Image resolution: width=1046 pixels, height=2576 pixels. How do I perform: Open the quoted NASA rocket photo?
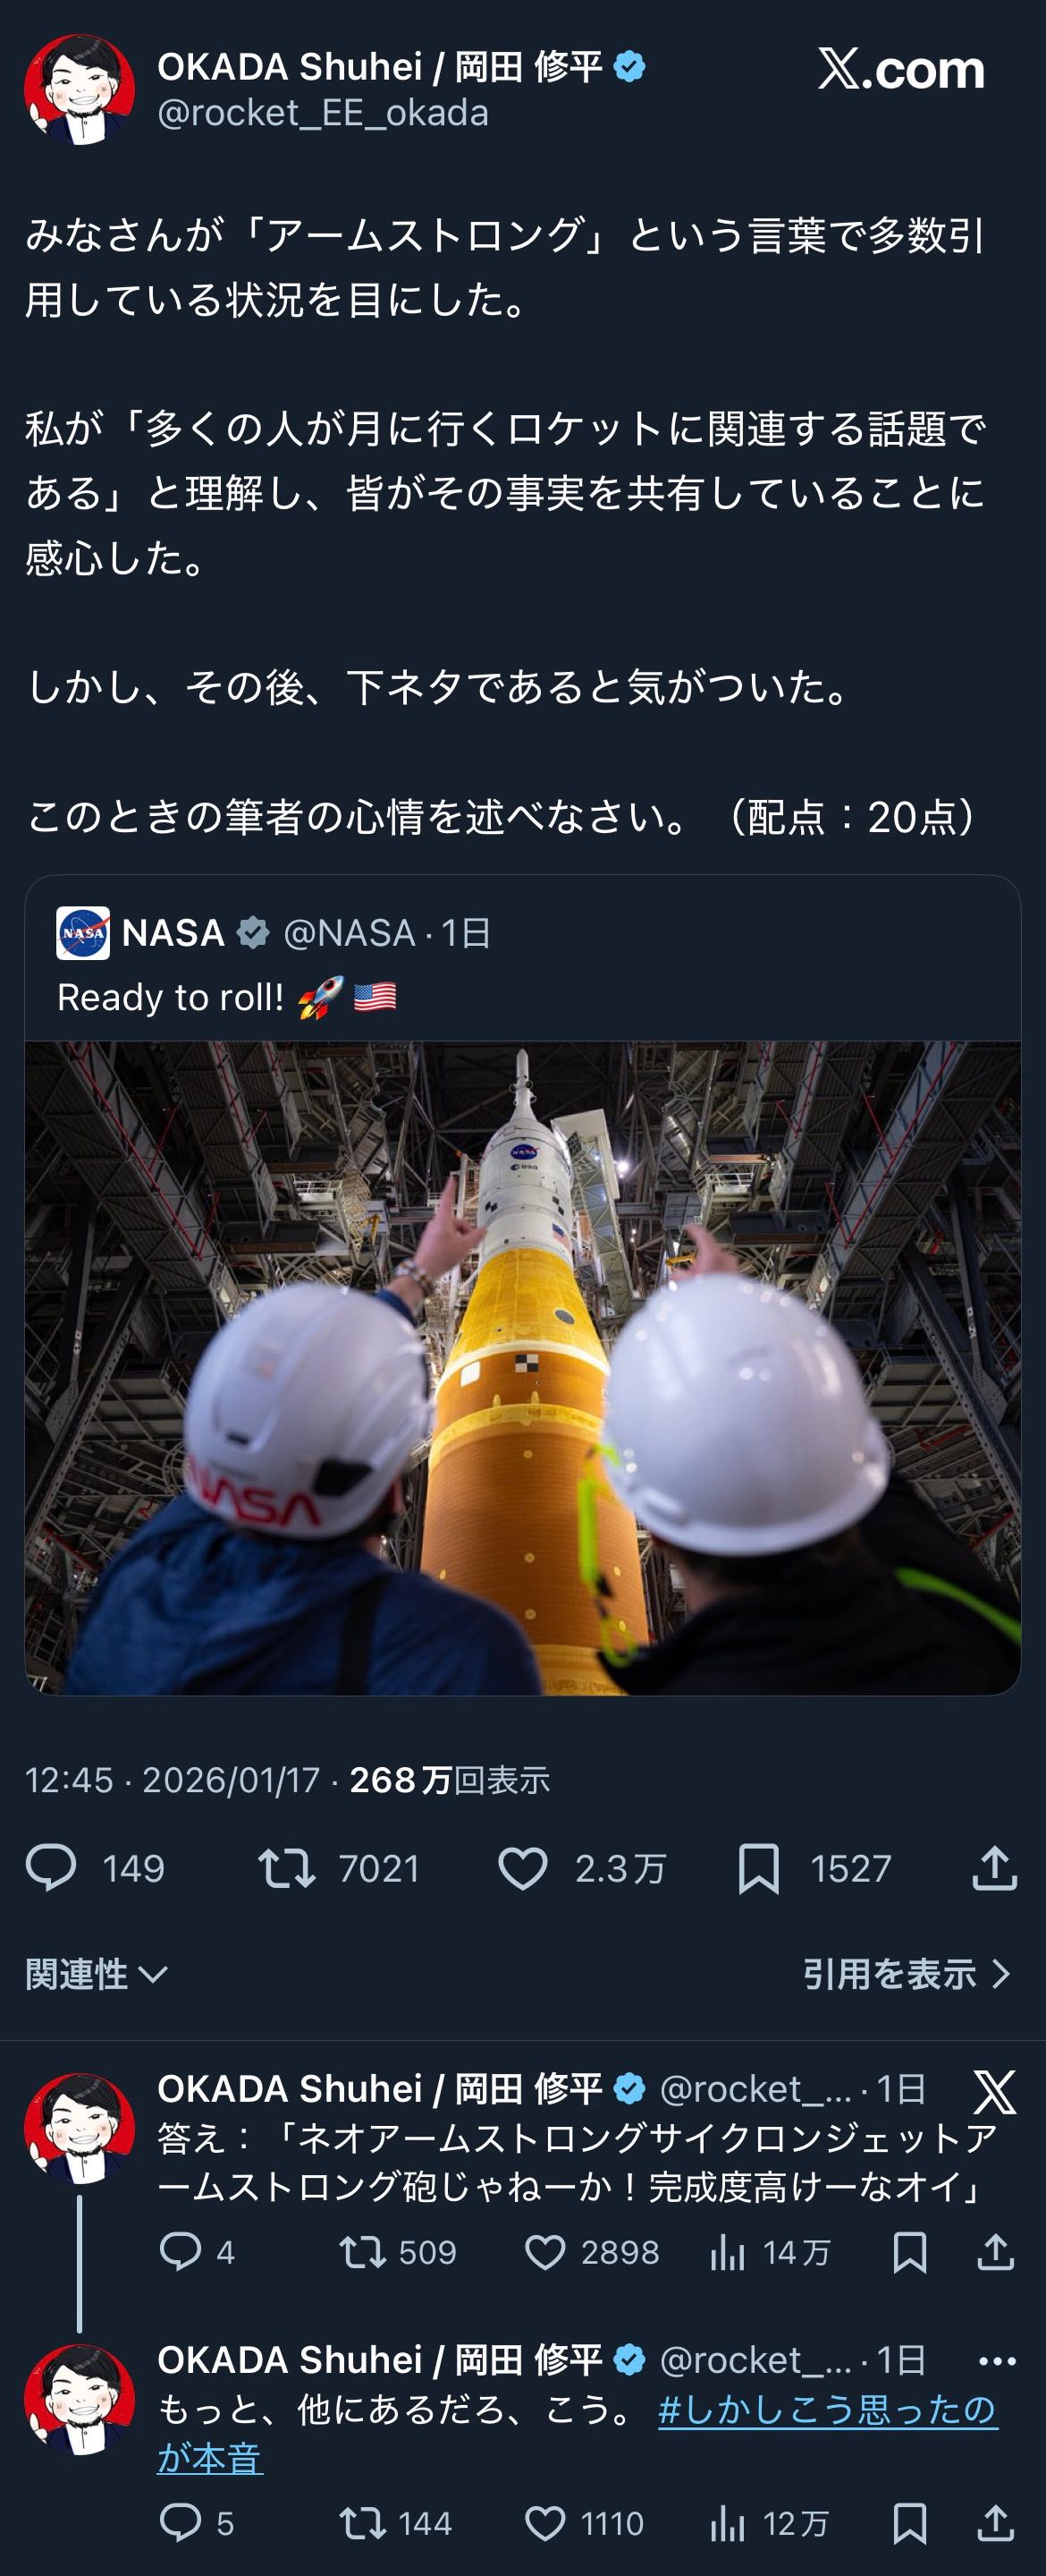[x=522, y=1368]
